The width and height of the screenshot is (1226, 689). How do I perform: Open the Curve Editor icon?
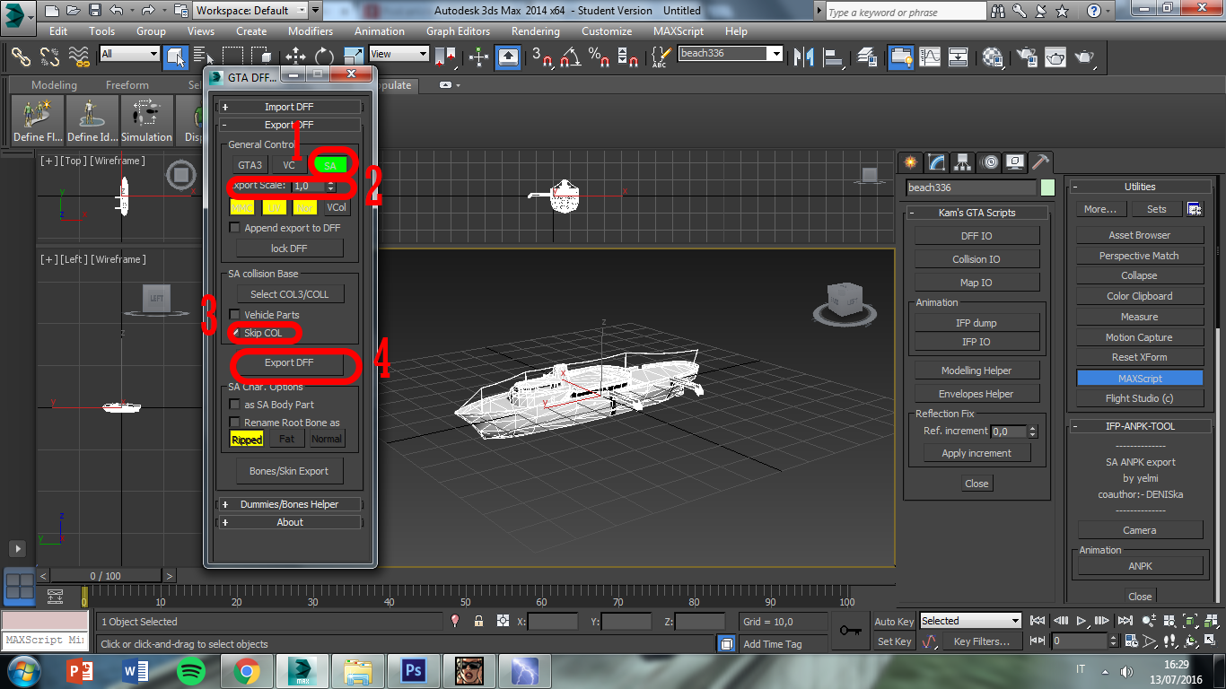coord(930,57)
